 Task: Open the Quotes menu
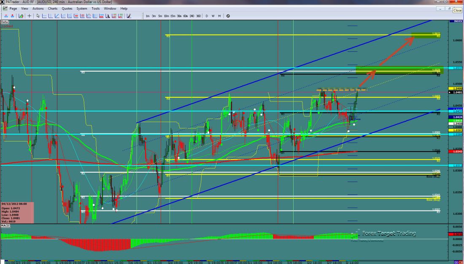coord(67,8)
